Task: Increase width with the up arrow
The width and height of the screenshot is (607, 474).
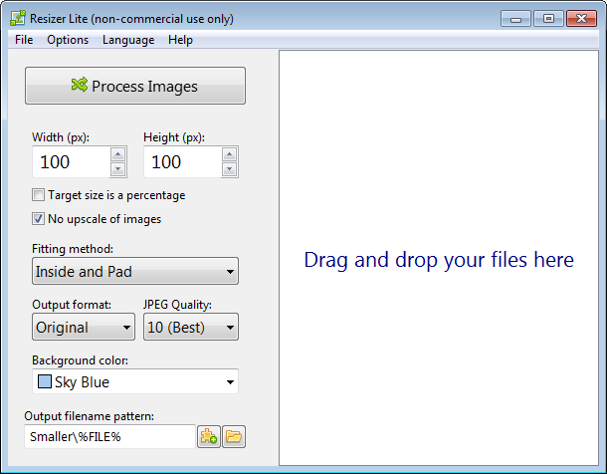Action: (117, 154)
